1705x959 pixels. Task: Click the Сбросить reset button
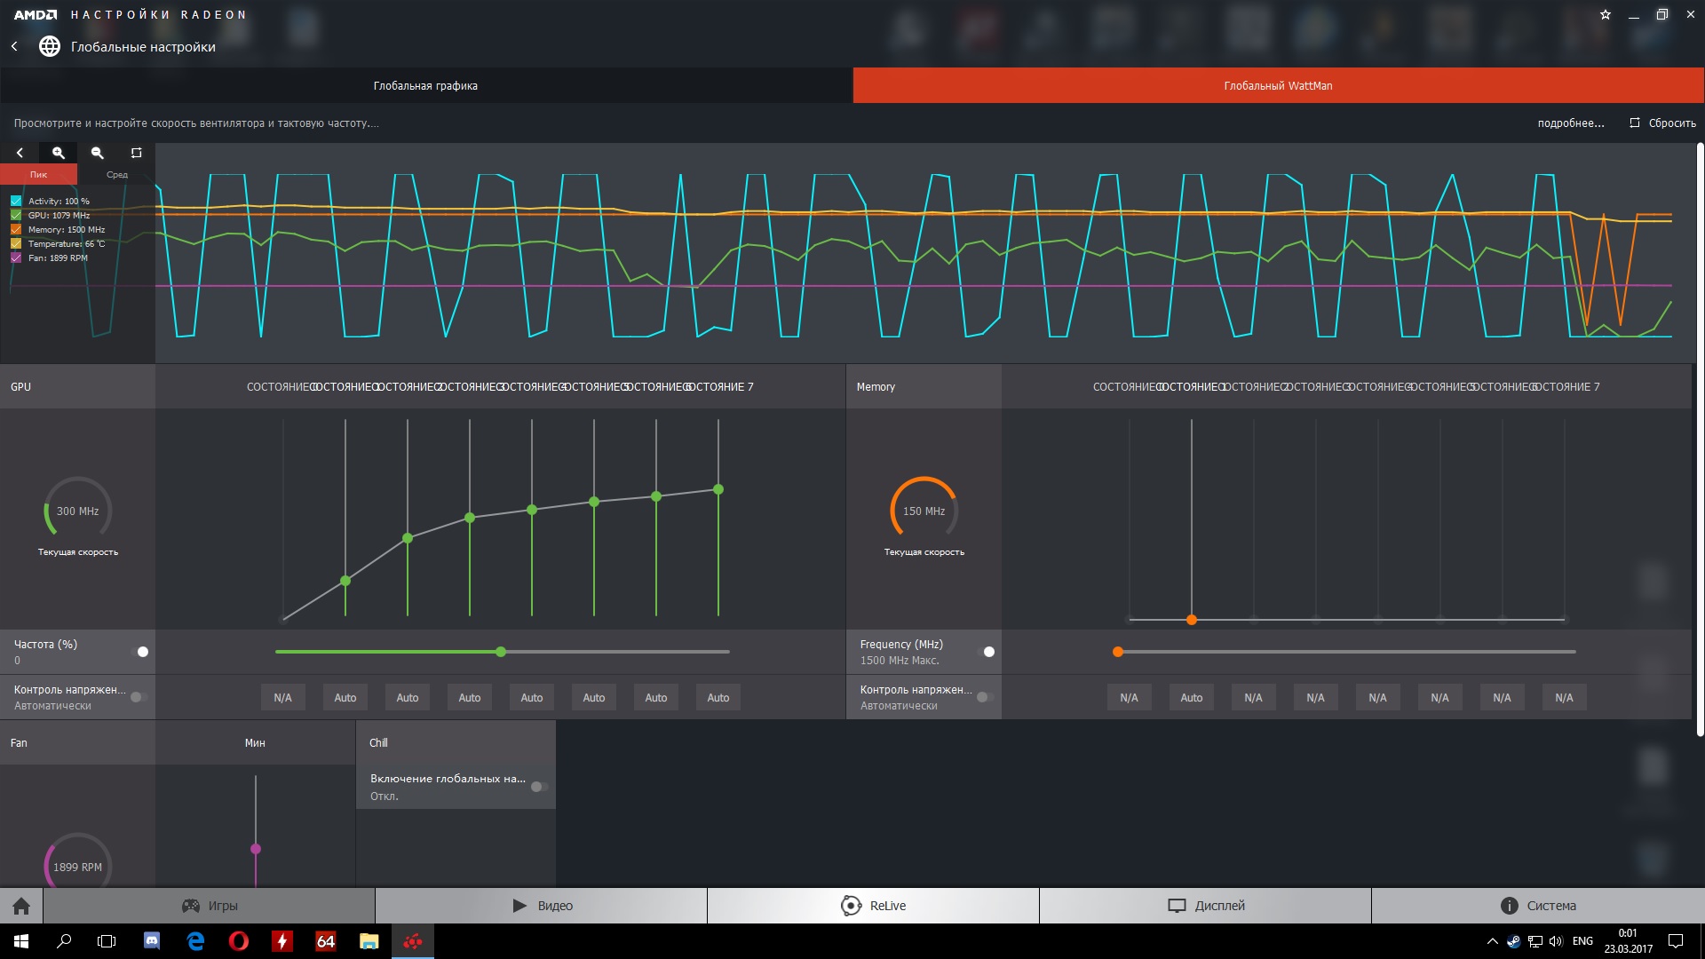click(x=1662, y=123)
